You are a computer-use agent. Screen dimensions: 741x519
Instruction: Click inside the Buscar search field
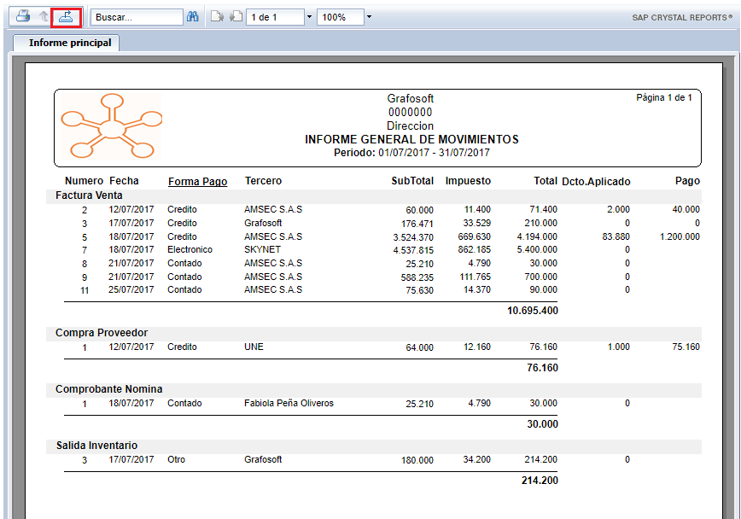click(x=136, y=16)
